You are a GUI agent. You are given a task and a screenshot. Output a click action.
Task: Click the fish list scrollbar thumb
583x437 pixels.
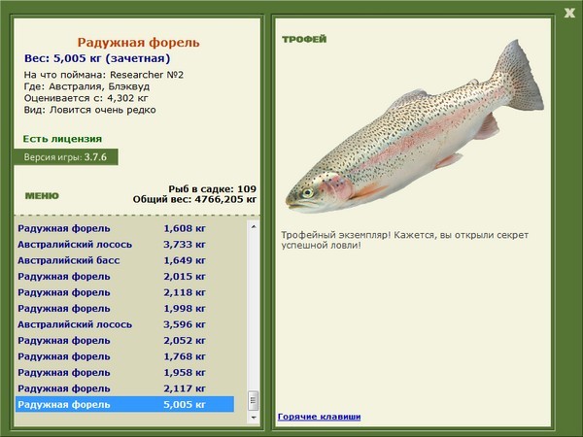[x=254, y=400]
